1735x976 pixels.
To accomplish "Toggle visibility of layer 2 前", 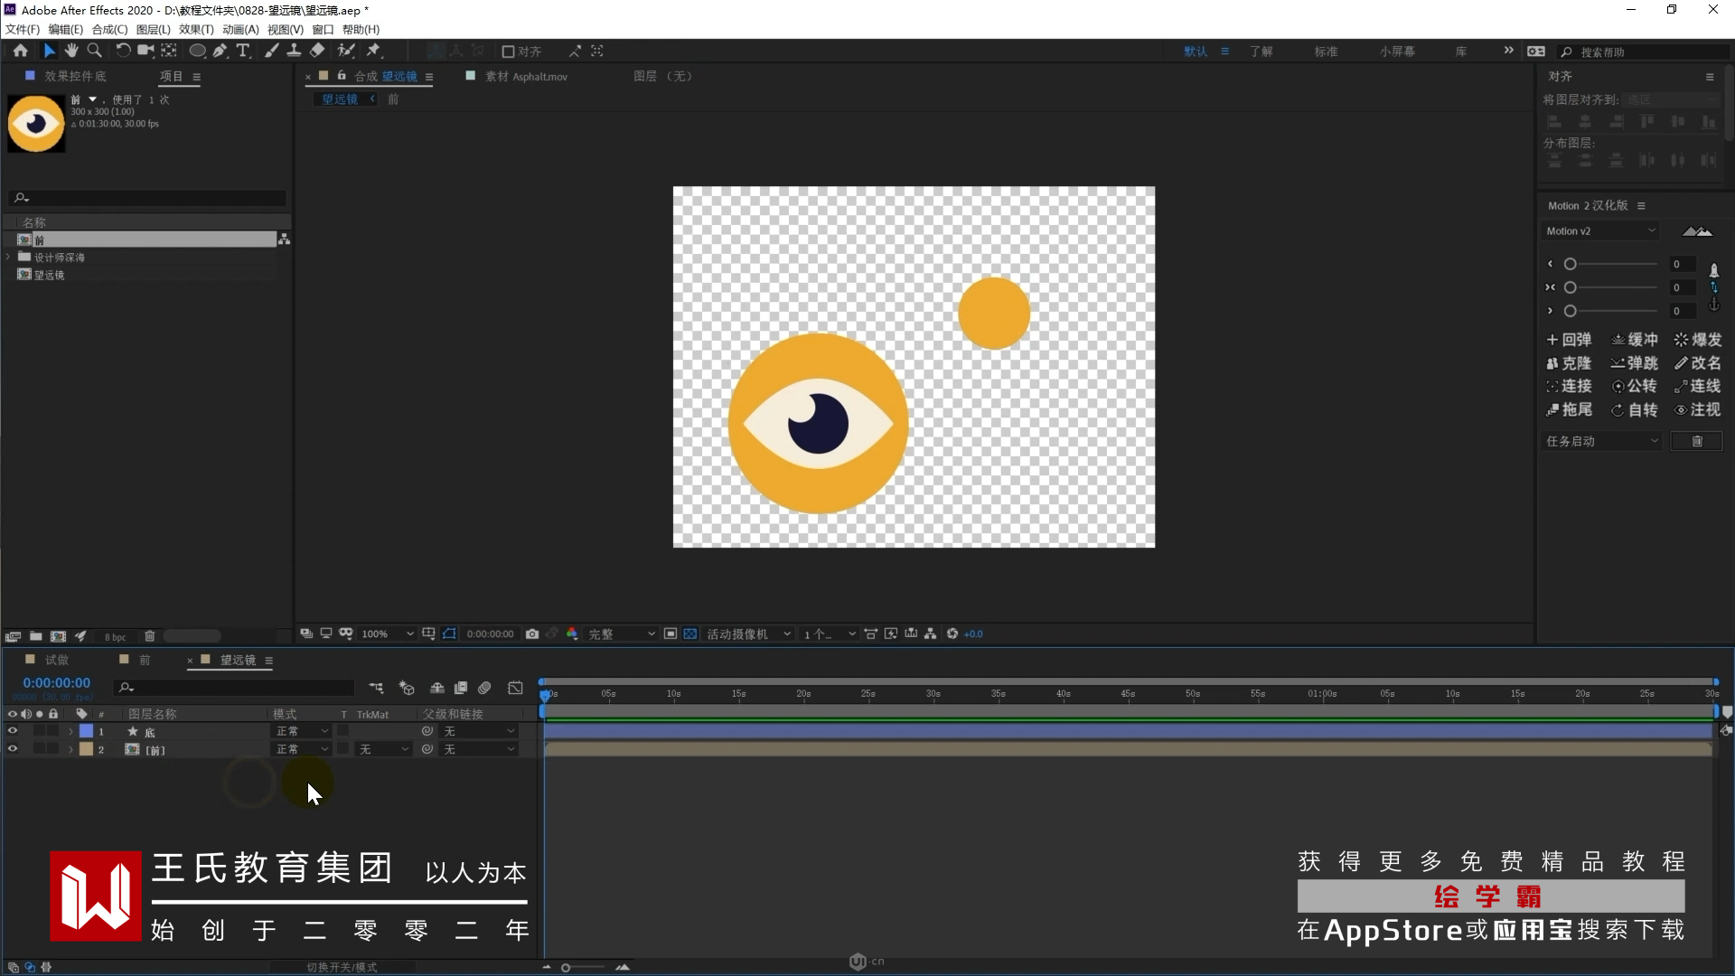I will point(13,749).
